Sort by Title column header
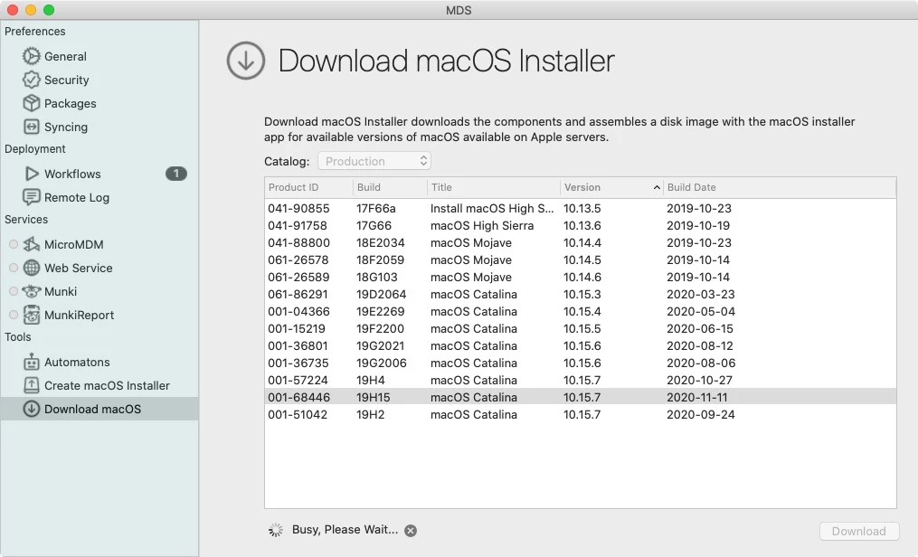This screenshot has width=918, height=557. (x=494, y=187)
